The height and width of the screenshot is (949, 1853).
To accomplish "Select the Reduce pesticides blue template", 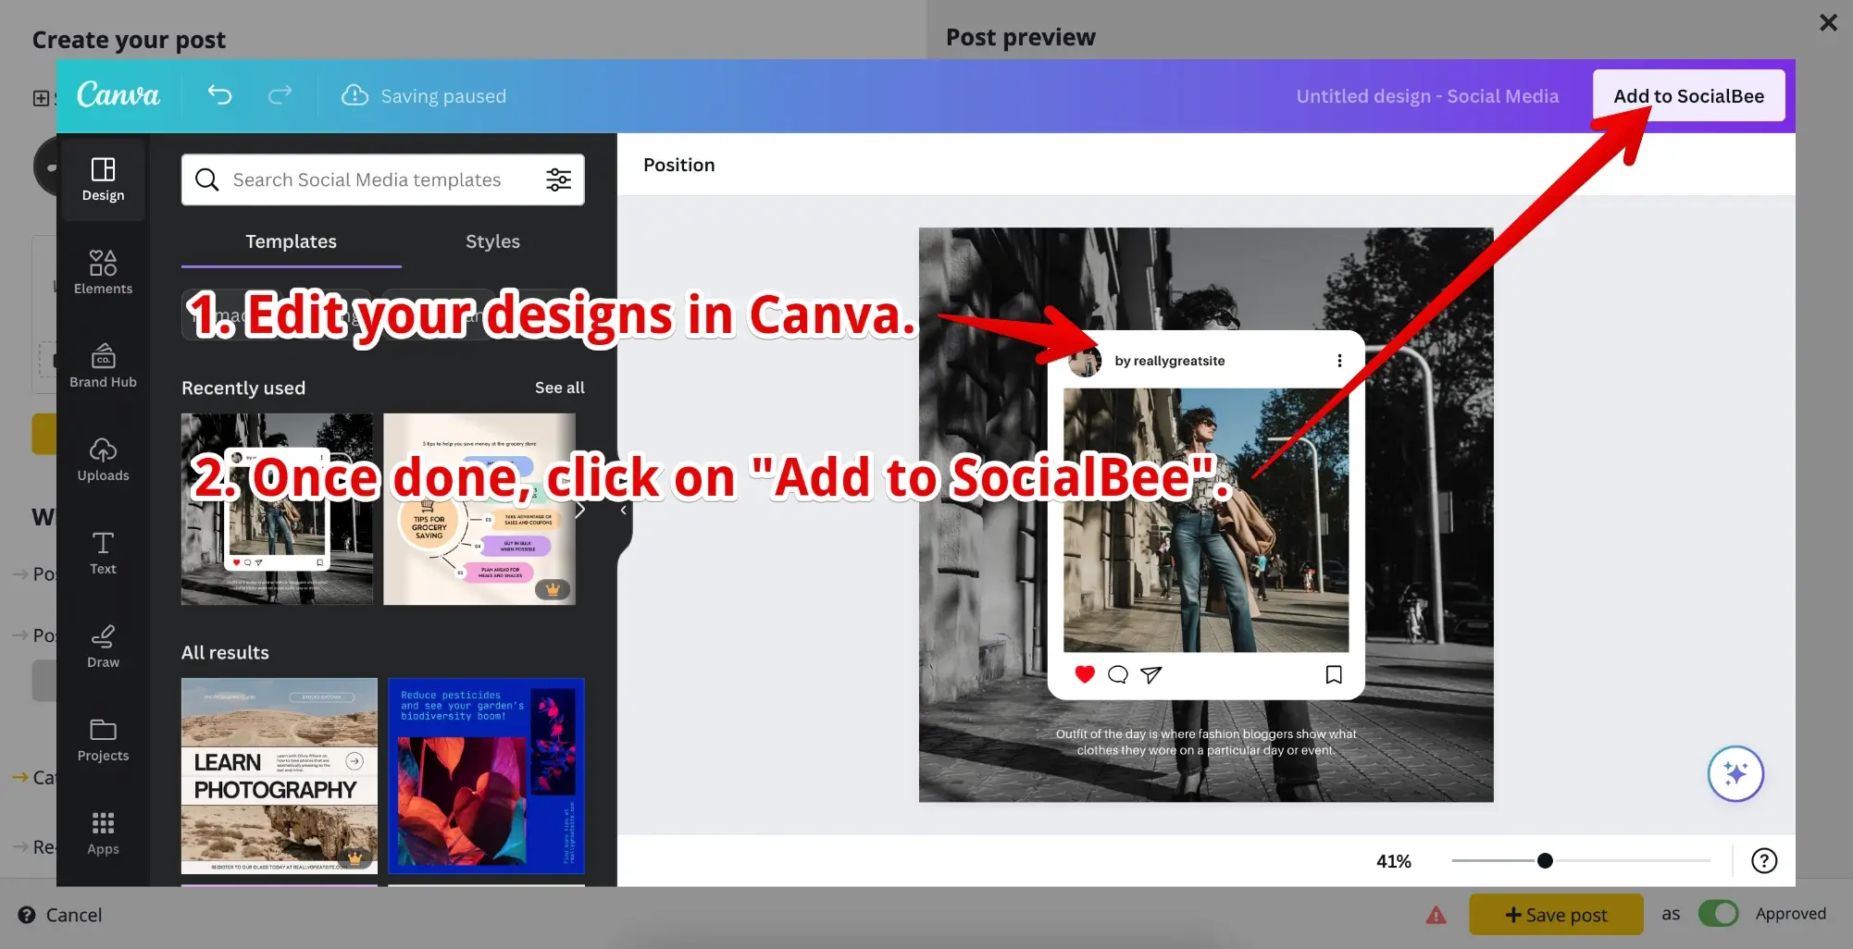I will coord(486,776).
